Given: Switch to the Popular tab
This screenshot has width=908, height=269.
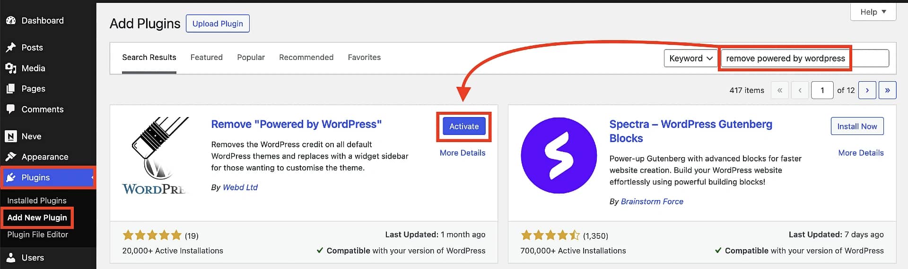Looking at the screenshot, I should [251, 57].
